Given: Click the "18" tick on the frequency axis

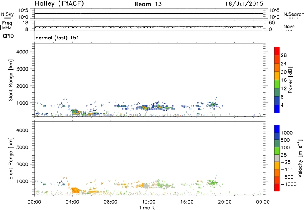Looking at the screenshot, I should (x=25, y=23).
